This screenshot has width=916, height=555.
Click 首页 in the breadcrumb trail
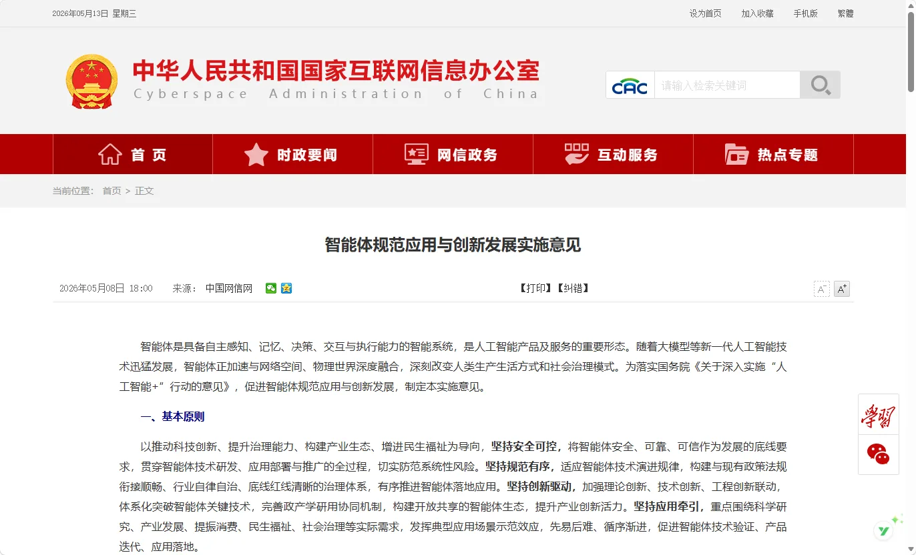click(x=111, y=191)
